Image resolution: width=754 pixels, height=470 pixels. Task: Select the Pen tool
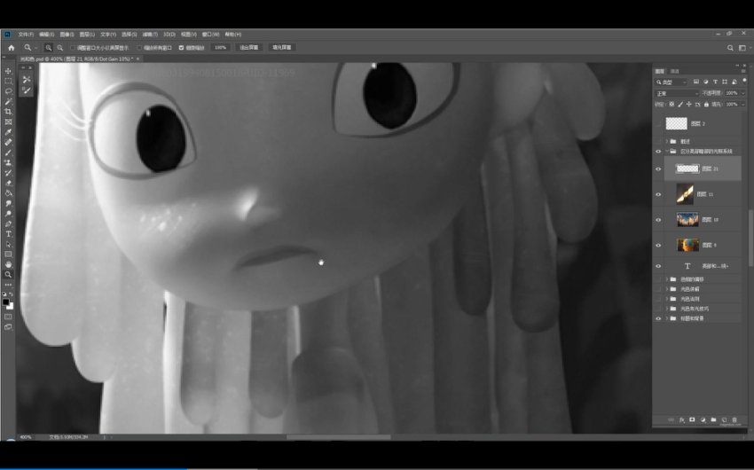tap(8, 224)
